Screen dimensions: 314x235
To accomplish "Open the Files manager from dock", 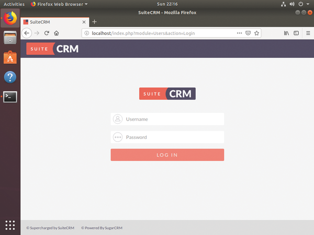I will coord(10,38).
